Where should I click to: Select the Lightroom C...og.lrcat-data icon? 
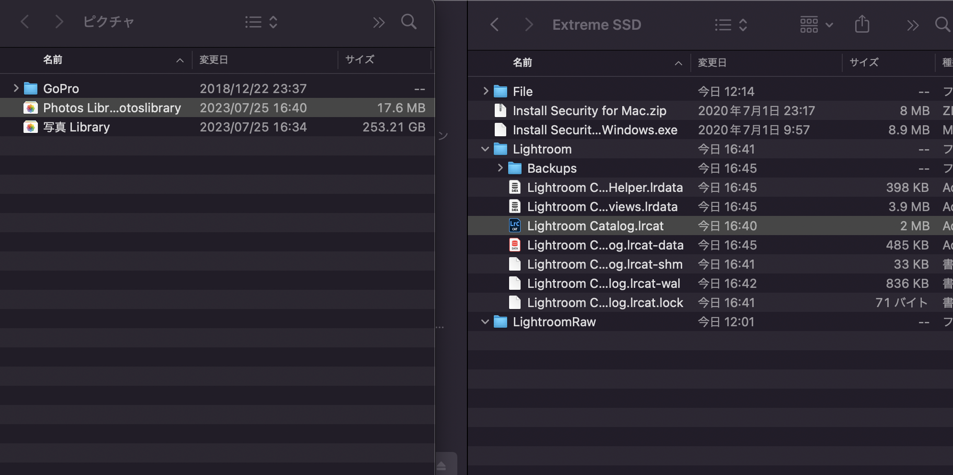click(515, 245)
